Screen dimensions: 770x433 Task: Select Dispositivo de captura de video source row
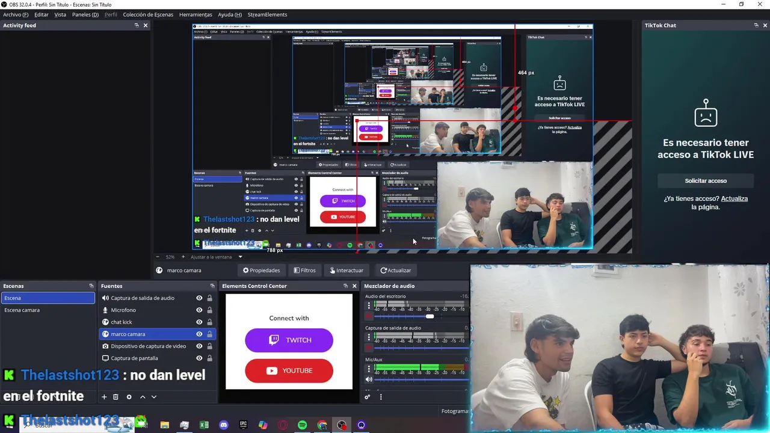tap(158, 346)
